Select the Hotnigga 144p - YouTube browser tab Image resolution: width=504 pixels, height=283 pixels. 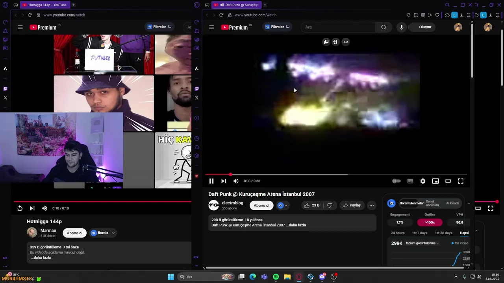(x=44, y=5)
